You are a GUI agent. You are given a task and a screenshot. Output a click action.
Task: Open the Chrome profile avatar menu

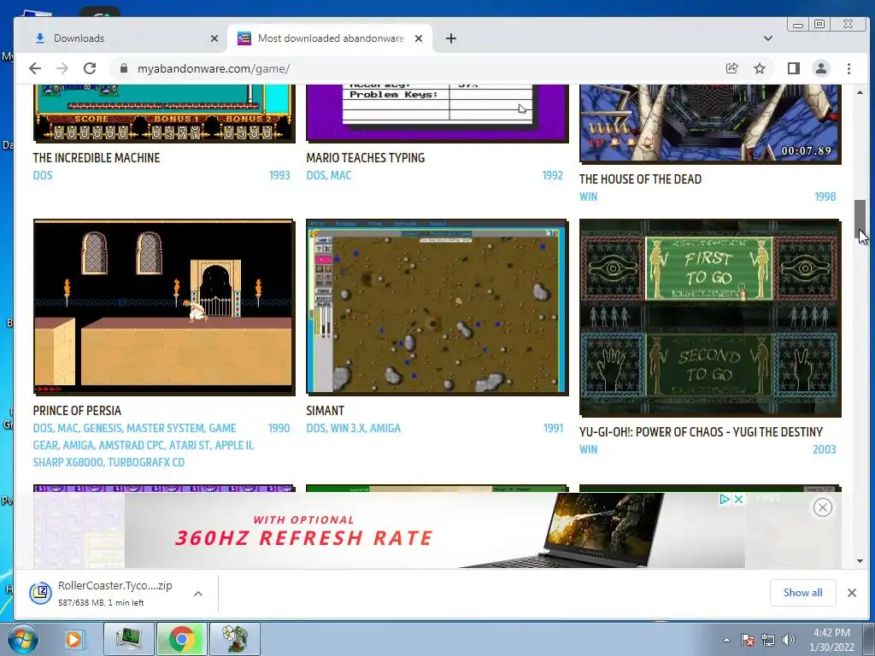pos(821,68)
